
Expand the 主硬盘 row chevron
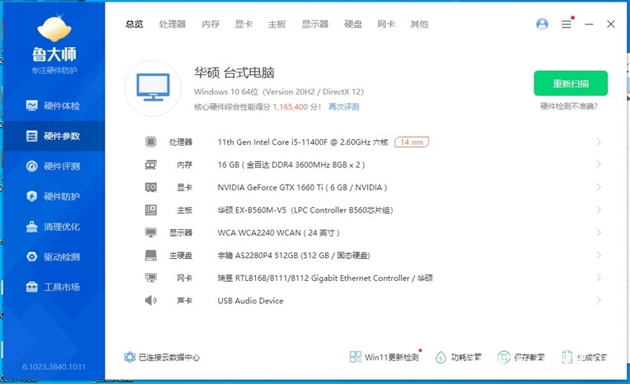pos(598,256)
